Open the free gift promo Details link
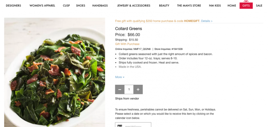Viewport: 268px width, 127px height. click(207, 21)
